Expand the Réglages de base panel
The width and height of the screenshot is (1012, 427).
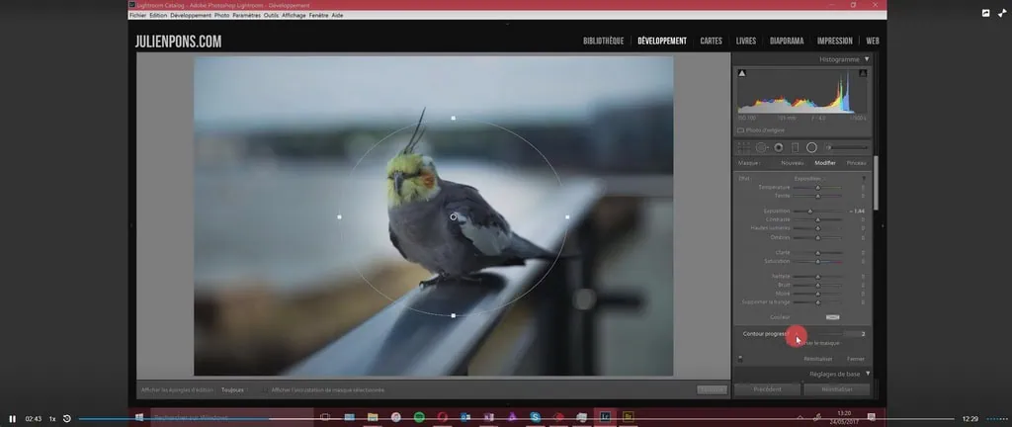[867, 373]
